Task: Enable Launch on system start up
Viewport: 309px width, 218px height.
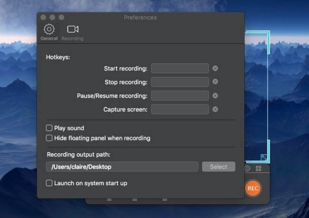Action: [49, 183]
